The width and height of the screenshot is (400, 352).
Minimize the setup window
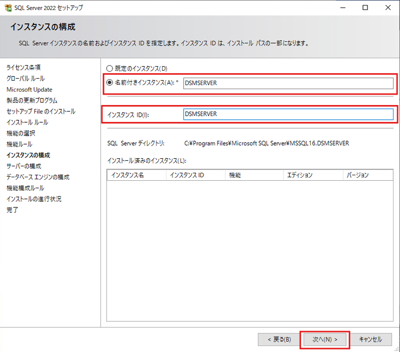343,8
